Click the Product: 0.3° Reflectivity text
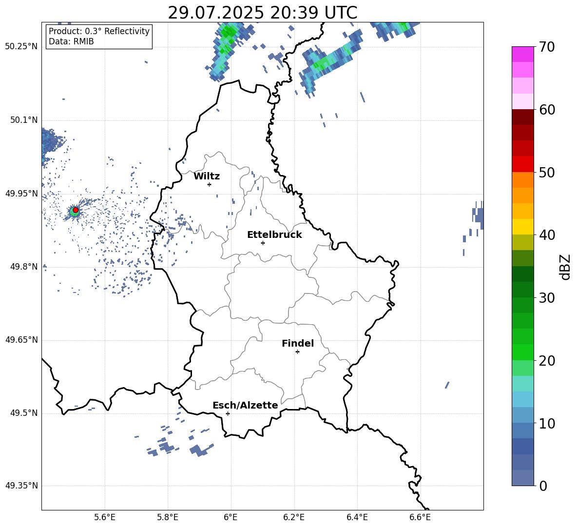577x527 pixels. click(99, 31)
